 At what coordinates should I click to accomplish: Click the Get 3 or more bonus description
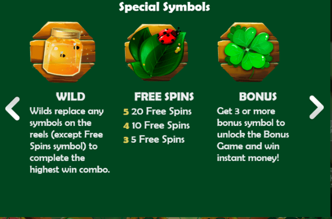pos(253,134)
